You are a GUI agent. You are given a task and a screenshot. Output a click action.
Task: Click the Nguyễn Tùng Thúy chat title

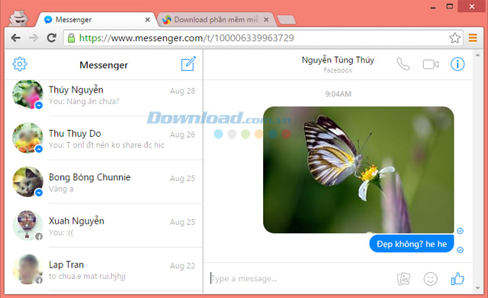point(338,60)
